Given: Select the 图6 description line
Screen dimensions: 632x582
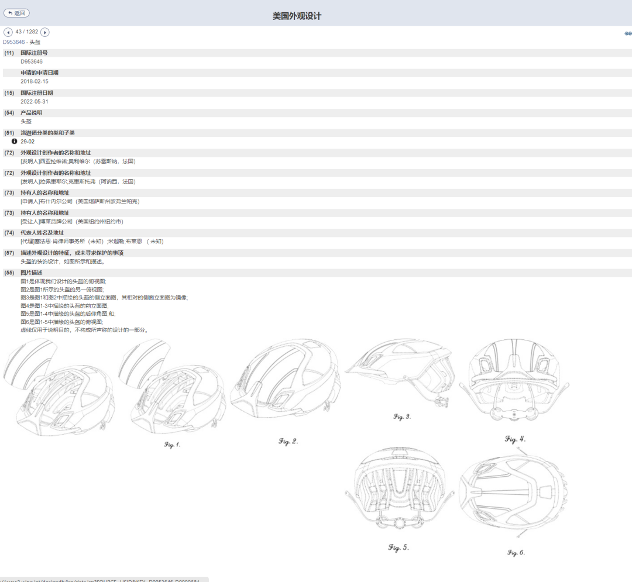Looking at the screenshot, I should click(61, 322).
